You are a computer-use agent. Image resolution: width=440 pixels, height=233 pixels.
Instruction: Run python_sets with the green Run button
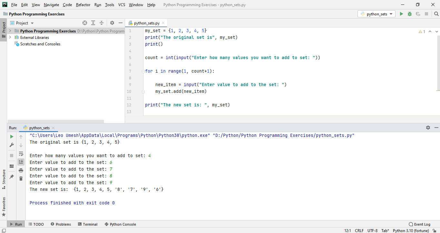point(401,14)
